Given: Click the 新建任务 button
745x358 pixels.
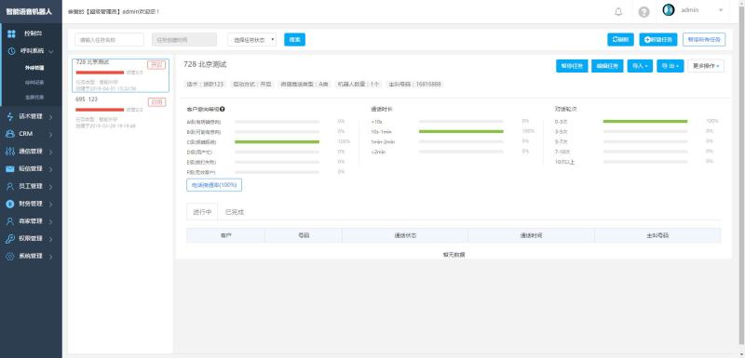Looking at the screenshot, I should tap(658, 40).
